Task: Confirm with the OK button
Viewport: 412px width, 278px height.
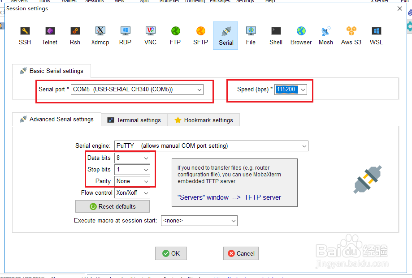Action: (171, 253)
